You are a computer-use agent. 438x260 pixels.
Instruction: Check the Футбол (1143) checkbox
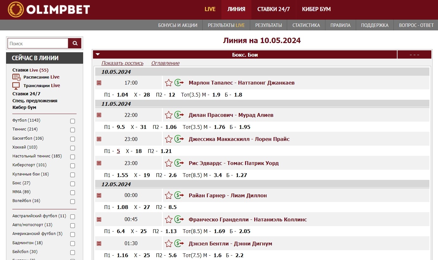(72, 121)
